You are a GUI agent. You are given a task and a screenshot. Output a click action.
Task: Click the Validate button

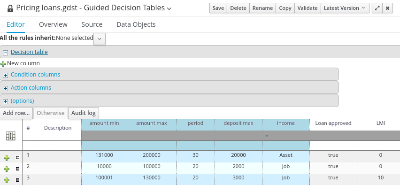(x=308, y=8)
